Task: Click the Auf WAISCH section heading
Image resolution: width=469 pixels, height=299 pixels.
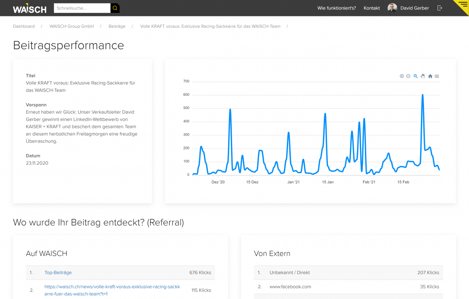Action: click(x=47, y=254)
